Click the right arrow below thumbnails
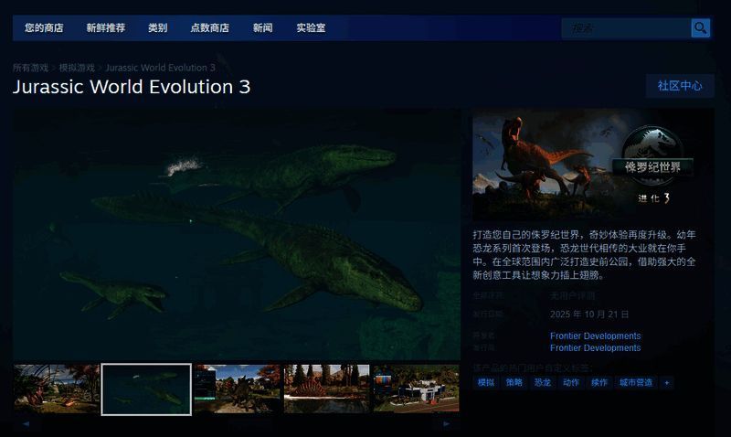 click(446, 424)
